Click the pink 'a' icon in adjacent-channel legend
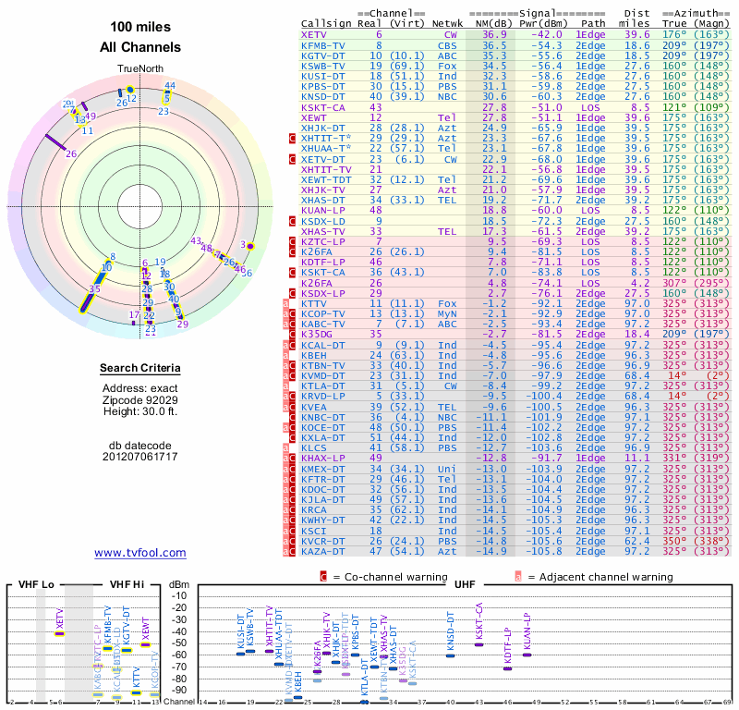Screen dimensions: 739x710 pyautogui.click(x=518, y=577)
